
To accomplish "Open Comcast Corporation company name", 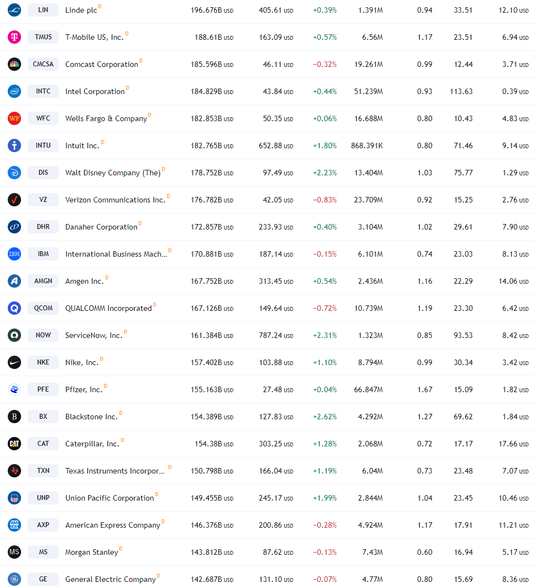I will [x=102, y=65].
